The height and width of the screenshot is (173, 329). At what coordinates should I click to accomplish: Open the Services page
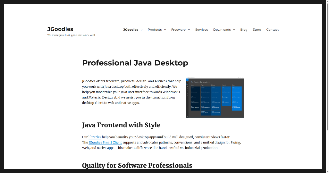201,30
